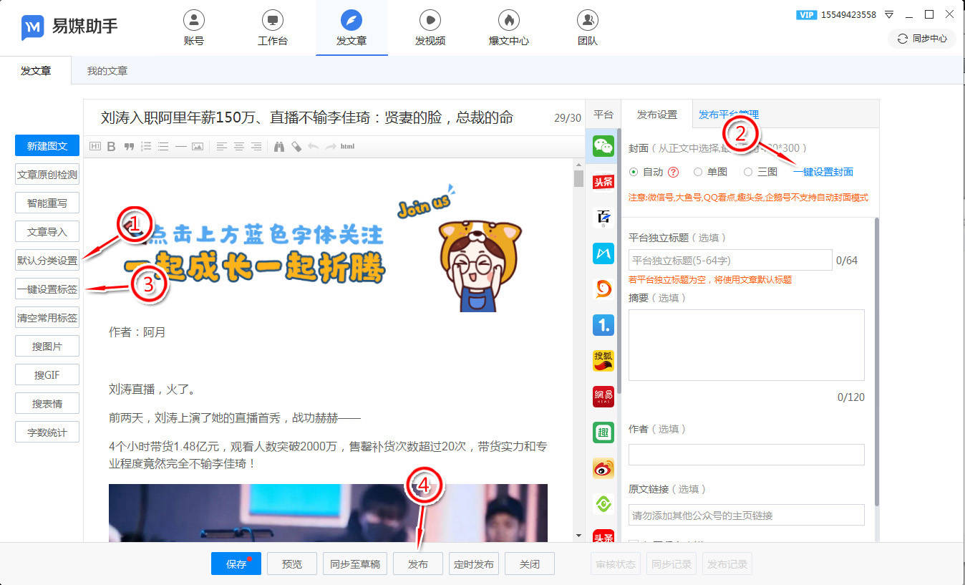The image size is (965, 585).
Task: Open the 团队 section
Action: [588, 28]
